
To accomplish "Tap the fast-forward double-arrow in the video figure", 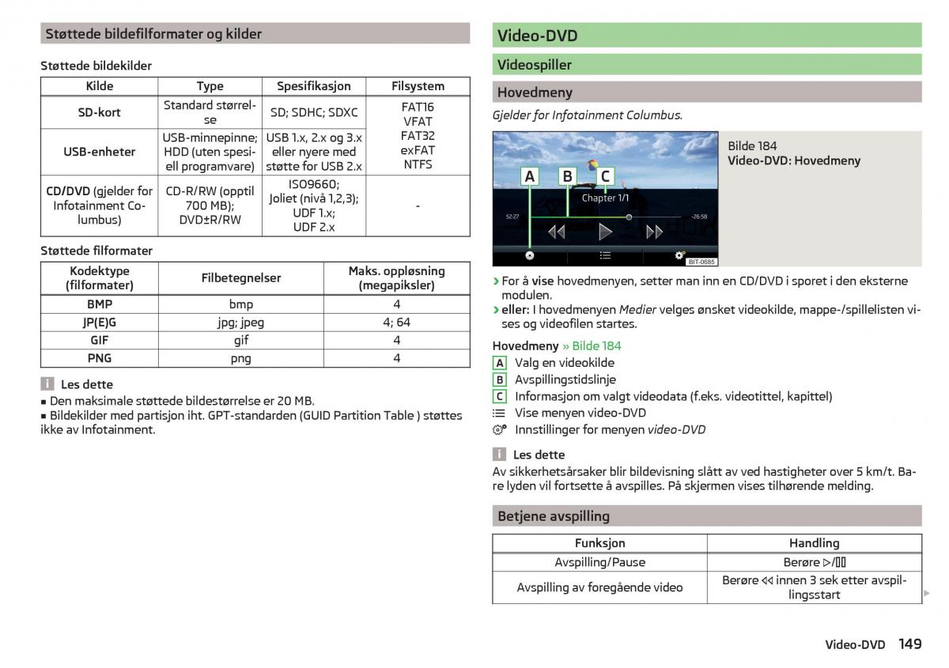I will coord(654,232).
